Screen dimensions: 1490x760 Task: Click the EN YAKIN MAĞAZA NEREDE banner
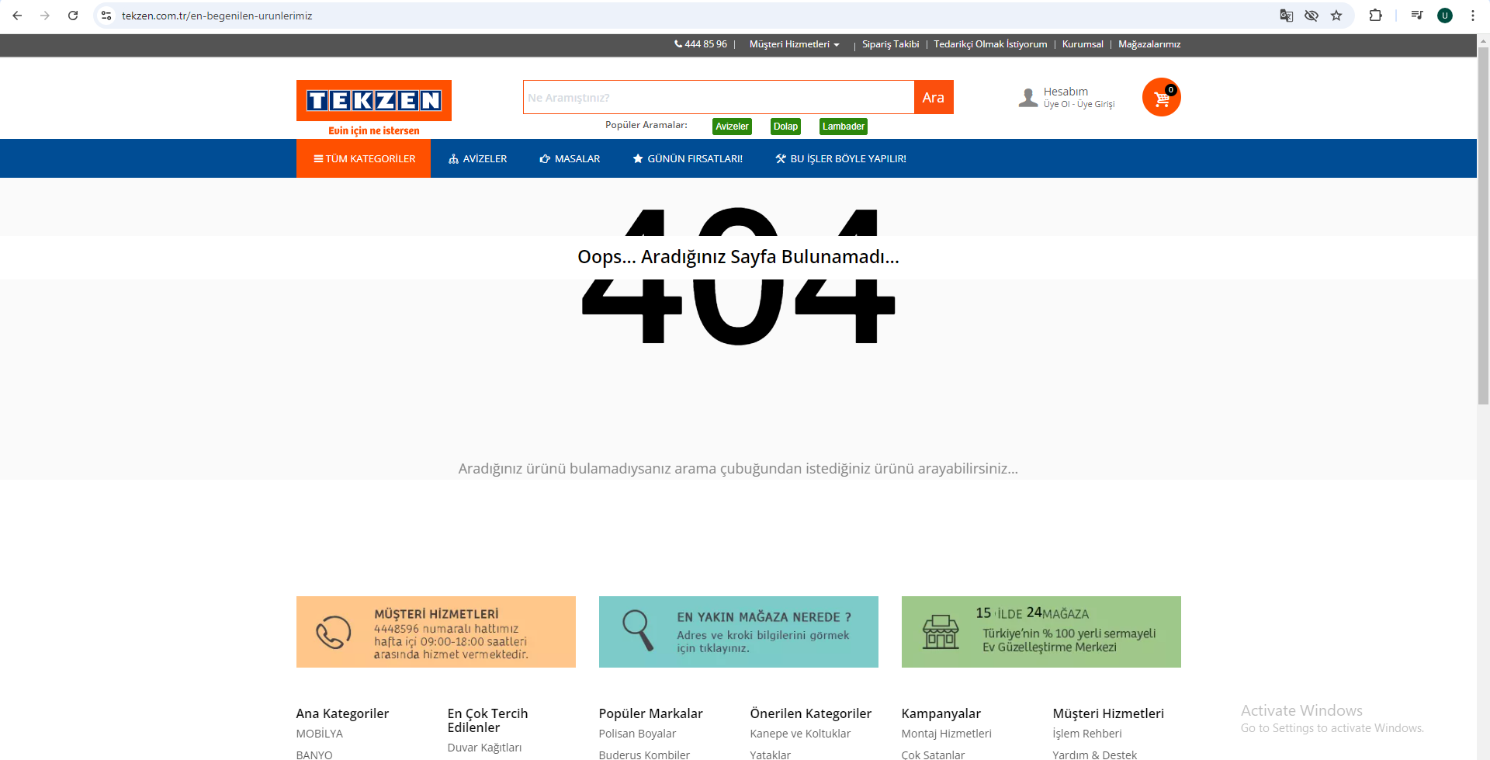coord(739,632)
